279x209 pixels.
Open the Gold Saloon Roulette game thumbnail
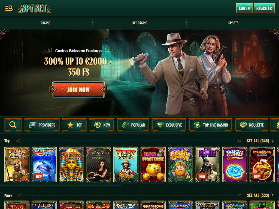coord(99,165)
